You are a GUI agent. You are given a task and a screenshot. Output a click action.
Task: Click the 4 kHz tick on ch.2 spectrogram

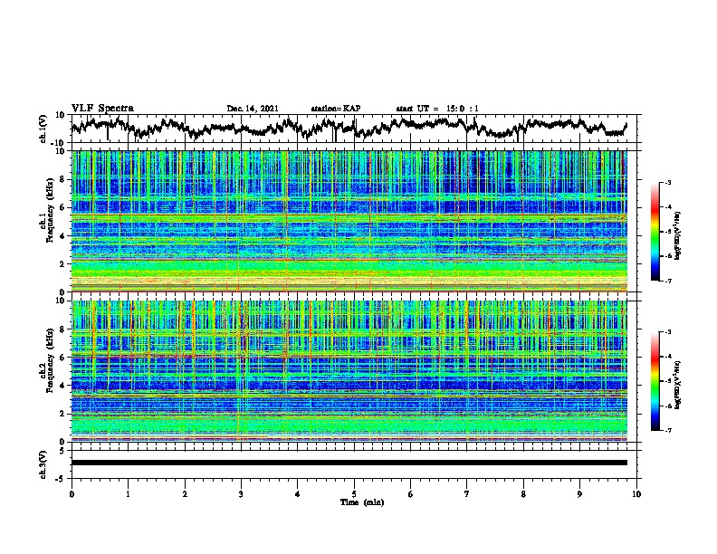[x=63, y=386]
